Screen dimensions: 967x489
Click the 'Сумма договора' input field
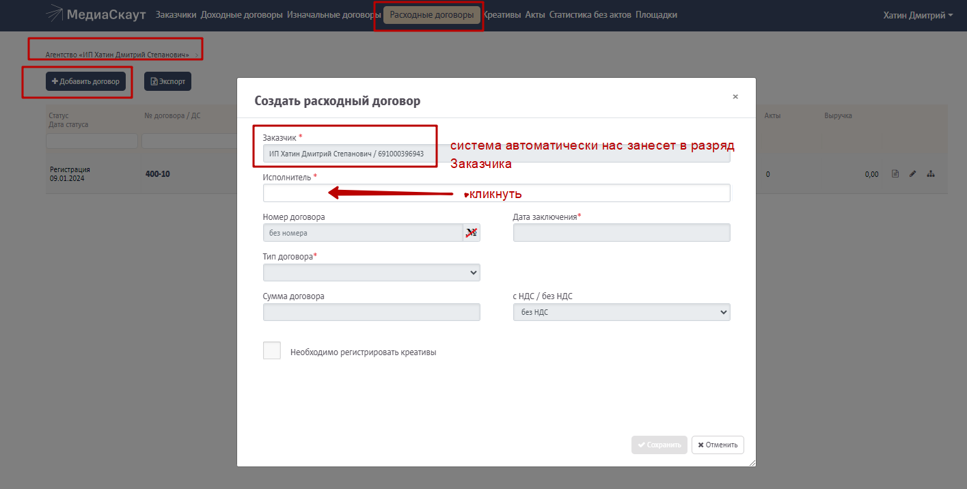[x=371, y=312]
